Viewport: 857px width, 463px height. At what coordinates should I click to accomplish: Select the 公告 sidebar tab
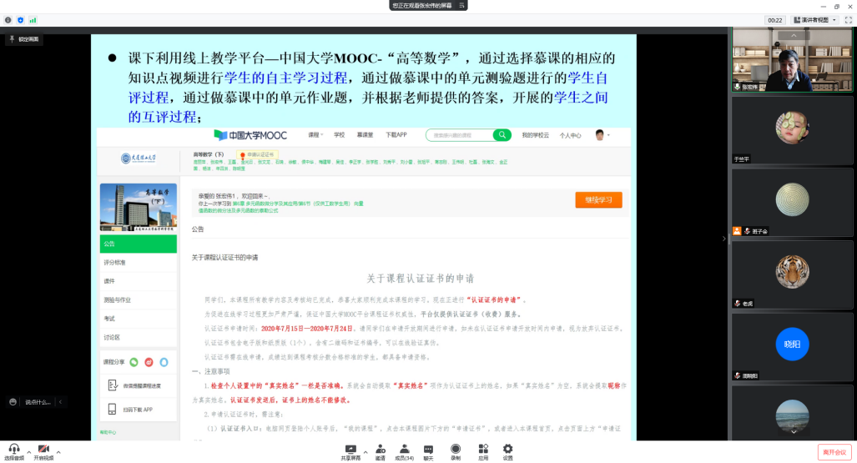point(139,244)
